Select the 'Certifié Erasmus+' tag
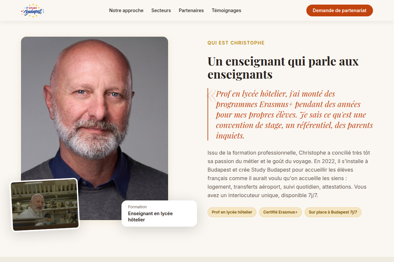Image resolution: width=394 pixels, height=262 pixels. (280, 212)
